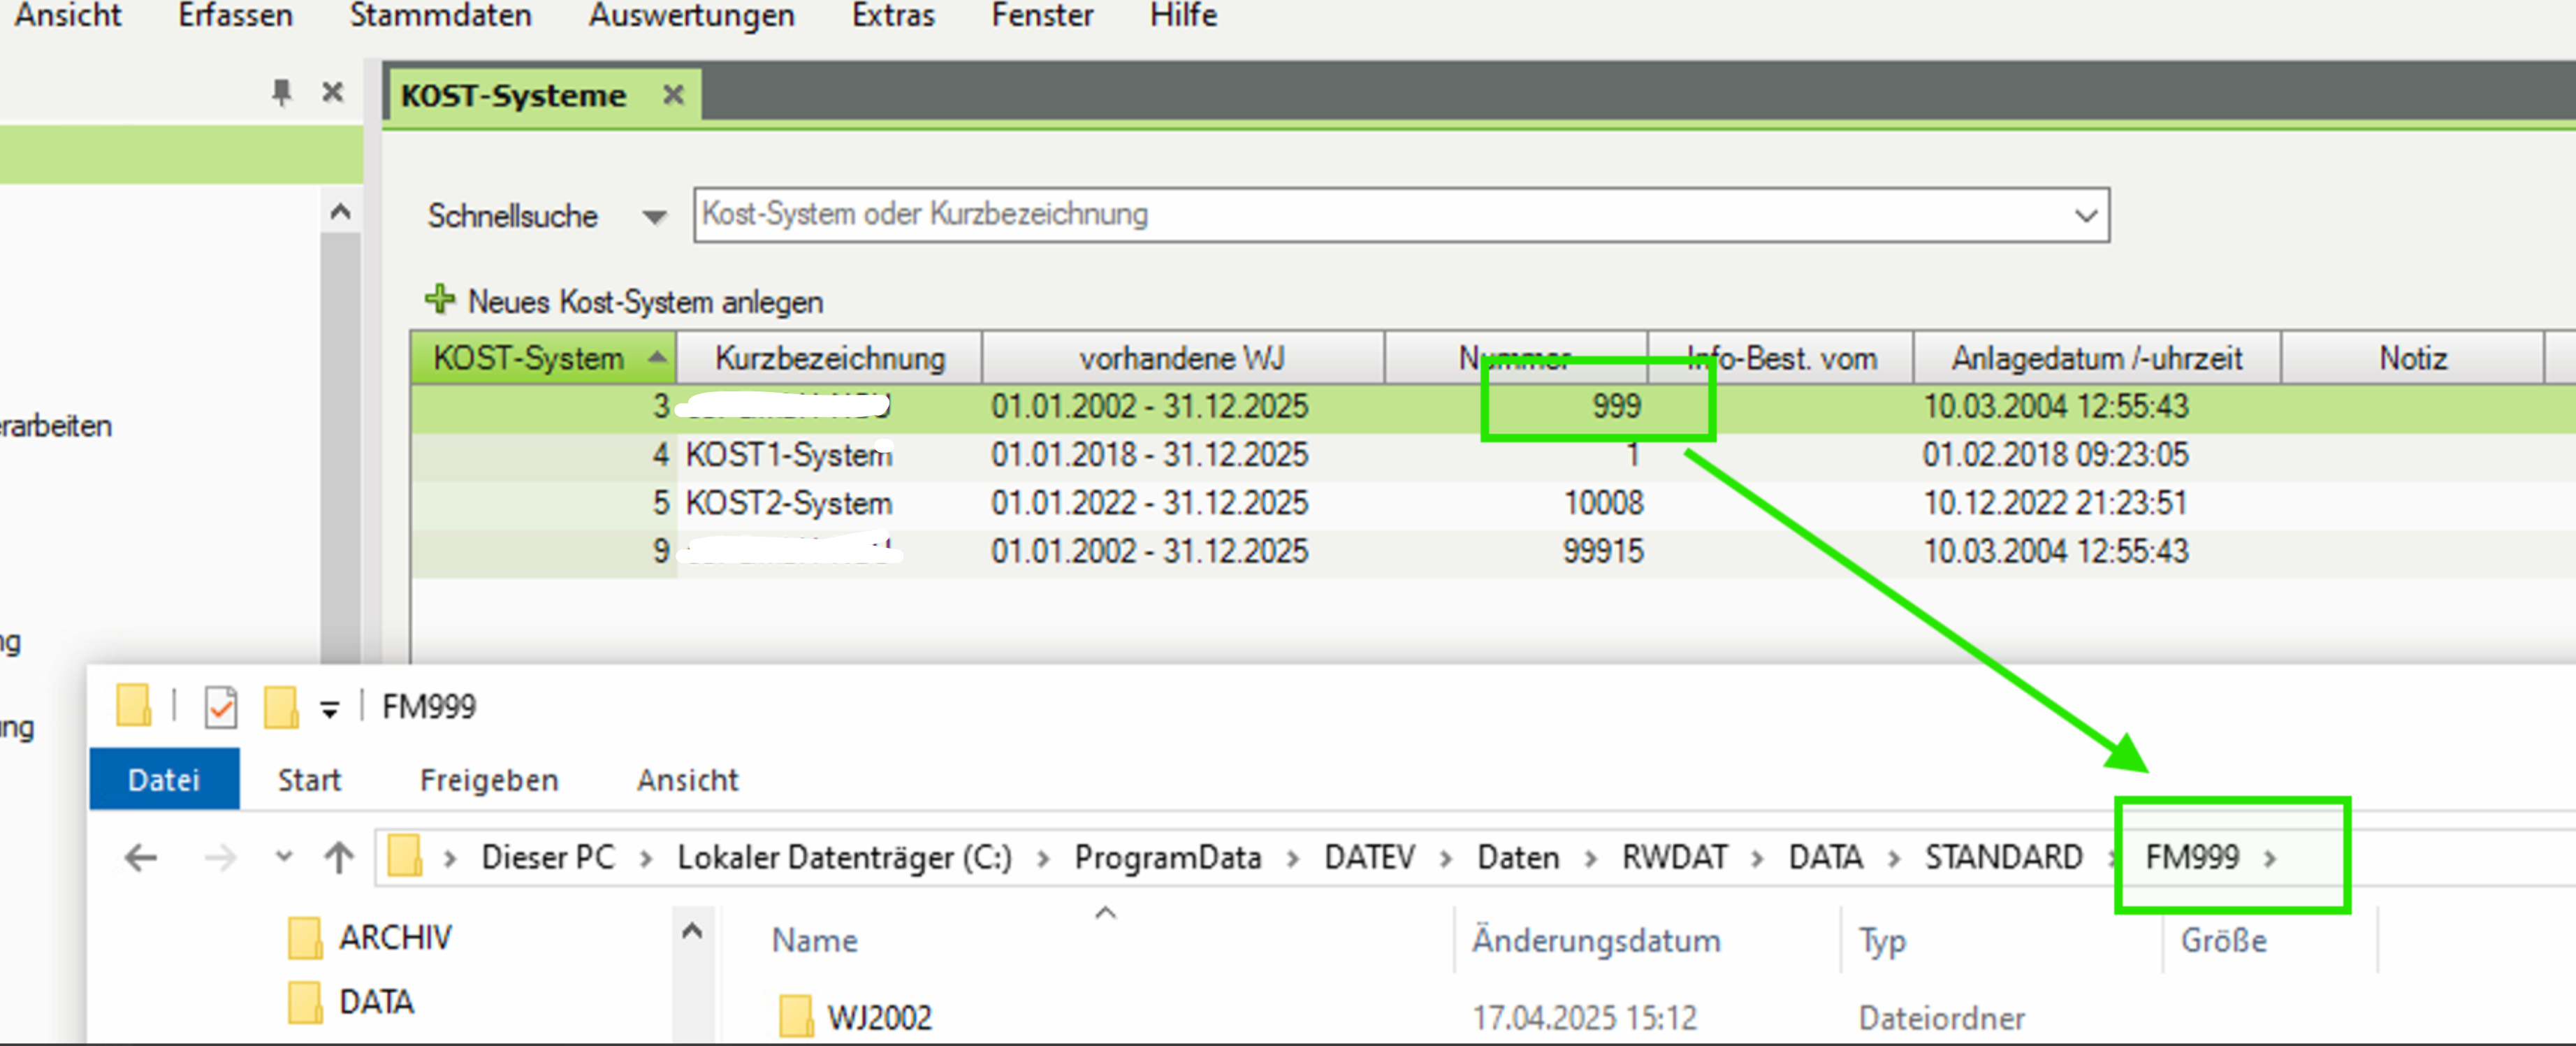Click Neues Kost-System anlegen link
The image size is (2576, 1046).
(645, 301)
